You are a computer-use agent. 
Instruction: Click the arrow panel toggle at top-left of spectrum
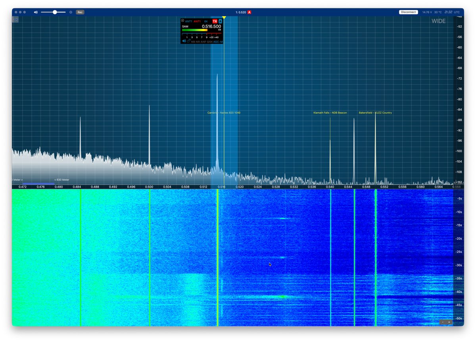[16, 19]
